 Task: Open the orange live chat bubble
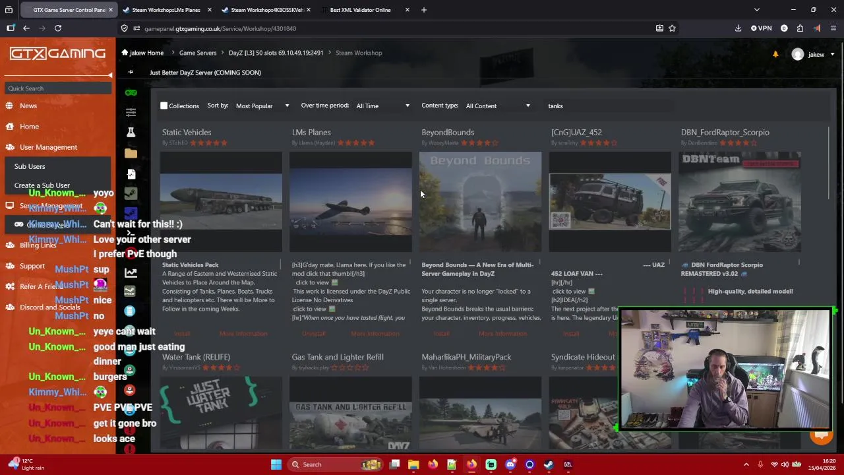coord(822,434)
